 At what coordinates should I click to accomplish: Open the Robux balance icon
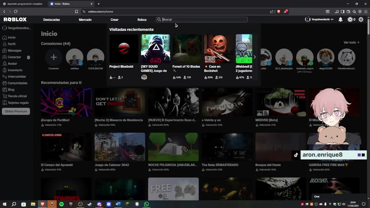point(350,19)
